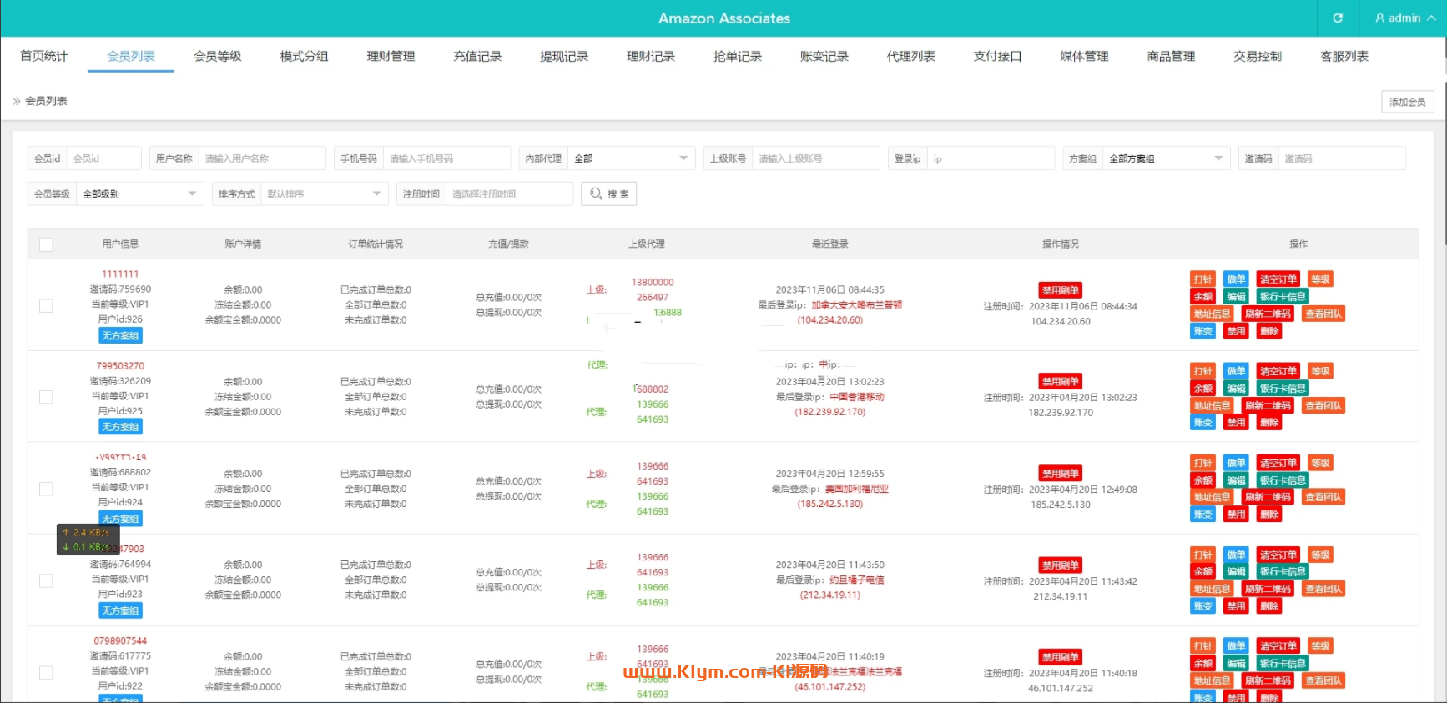The width and height of the screenshot is (1447, 703).
Task: Click 编辑 button for user id 924
Action: [x=1236, y=480]
